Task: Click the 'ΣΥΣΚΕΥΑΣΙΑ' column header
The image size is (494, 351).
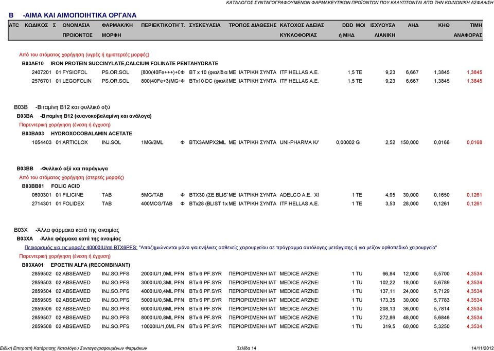Action: pyautogui.click(x=205, y=25)
